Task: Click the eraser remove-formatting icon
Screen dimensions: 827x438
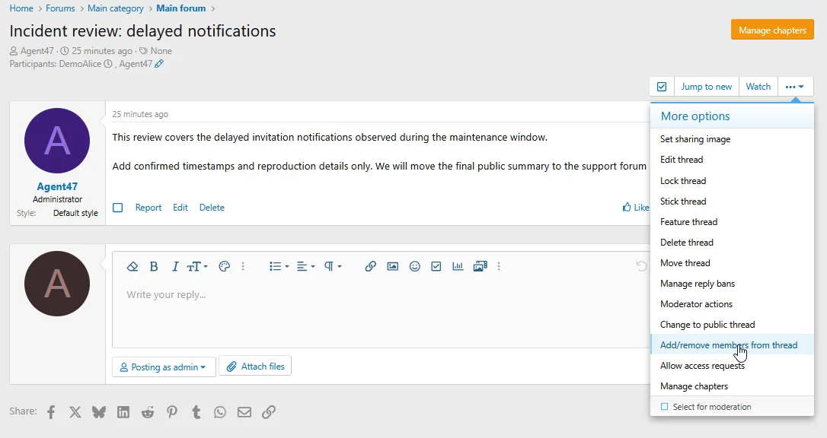Action: click(x=133, y=266)
